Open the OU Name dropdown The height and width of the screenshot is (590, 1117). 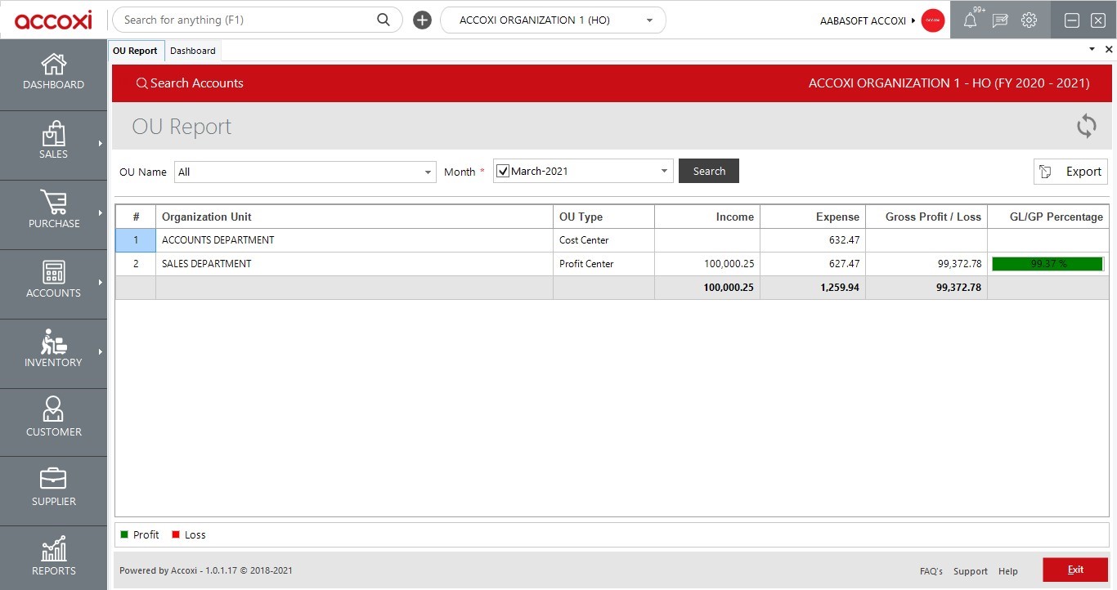click(x=426, y=172)
